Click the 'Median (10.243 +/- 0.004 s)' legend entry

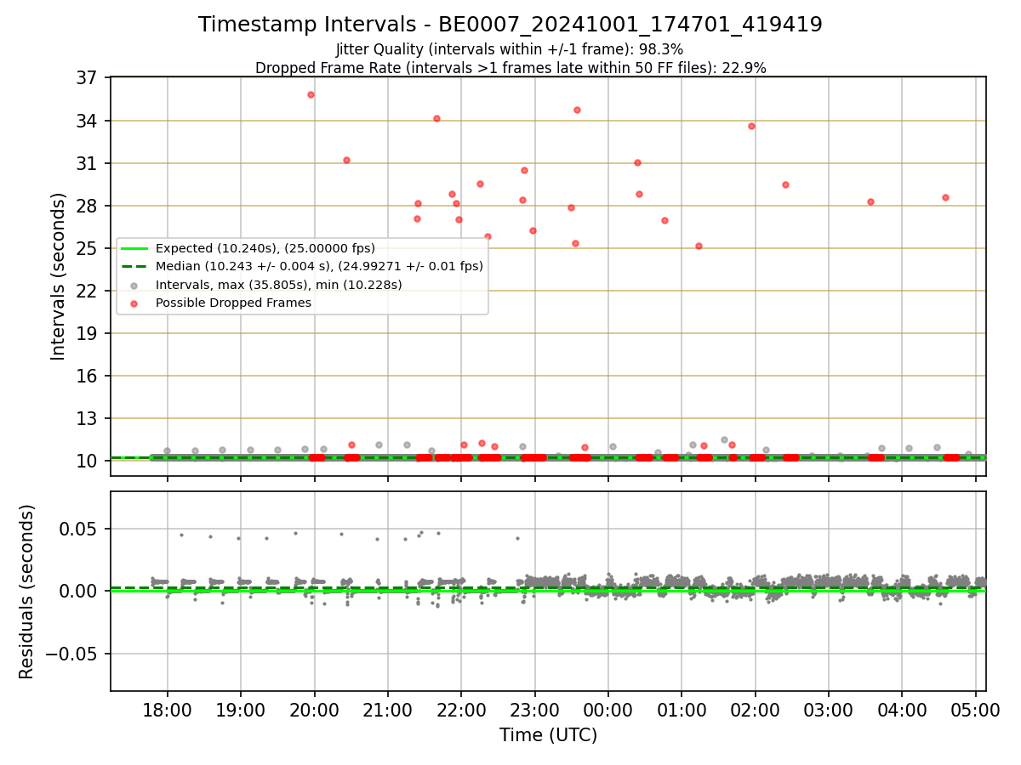point(319,266)
